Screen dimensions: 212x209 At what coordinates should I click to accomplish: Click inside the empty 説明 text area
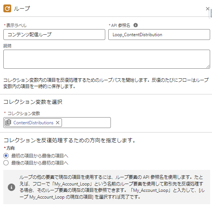coord(107,59)
